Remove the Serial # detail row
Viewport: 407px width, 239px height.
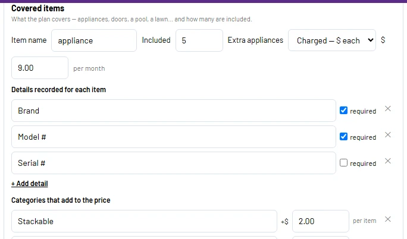(388, 161)
